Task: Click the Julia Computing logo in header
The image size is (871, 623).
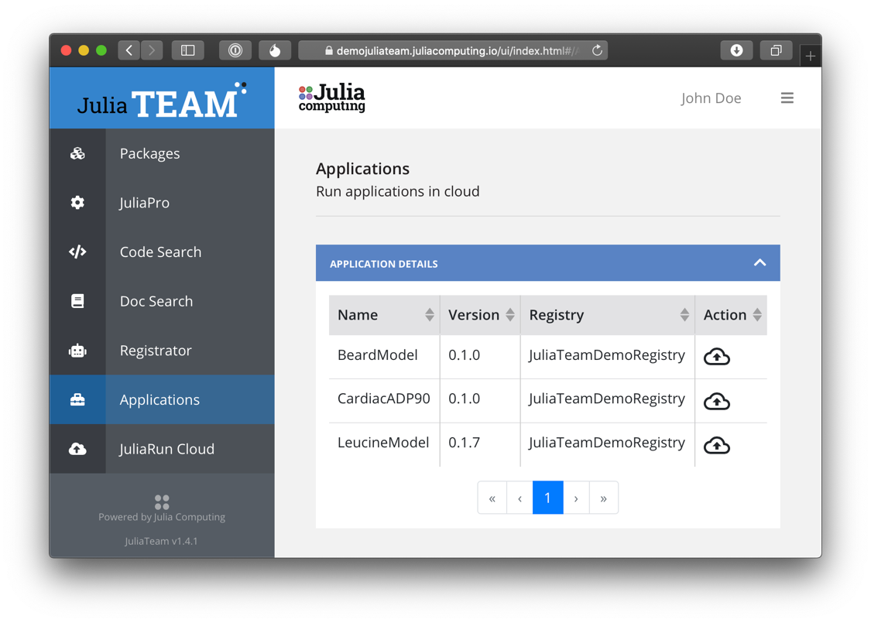Action: 331,98
